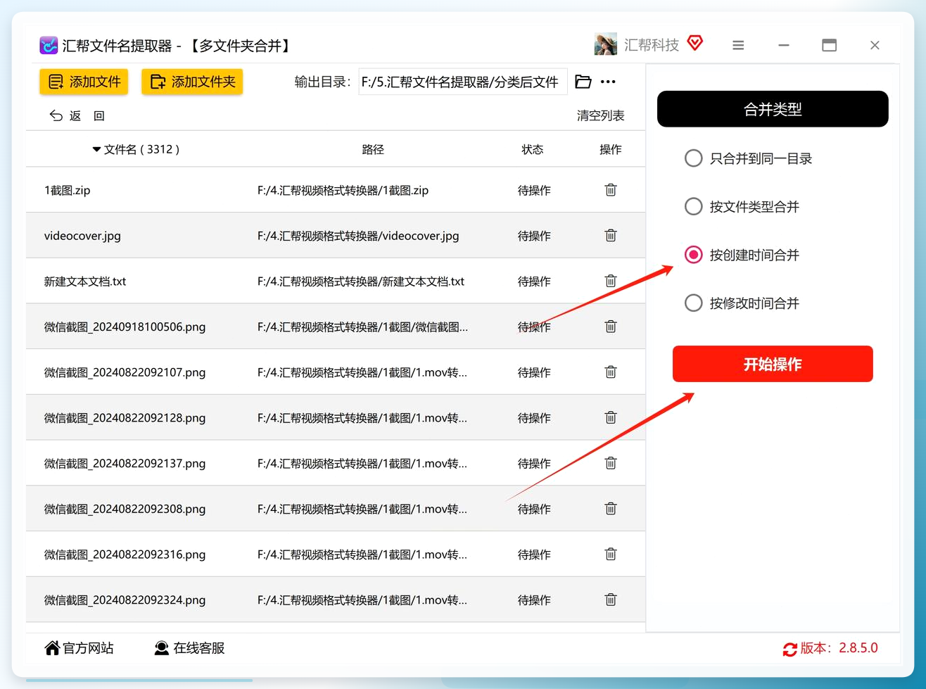Image resolution: width=926 pixels, height=689 pixels.
Task: Click the three-dot more options icon
Action: [x=609, y=82]
